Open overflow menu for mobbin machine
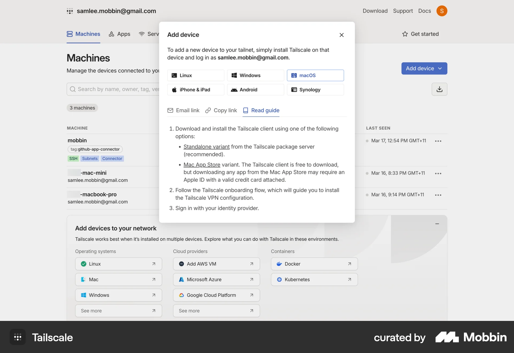This screenshot has height=353, width=514. click(x=438, y=141)
